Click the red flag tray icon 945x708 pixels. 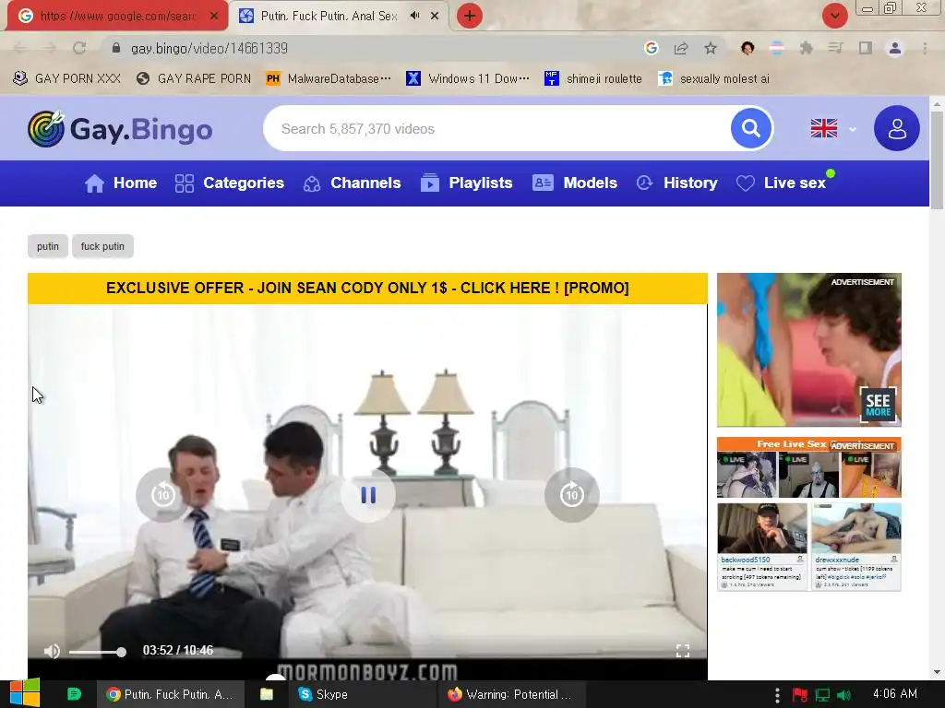pyautogui.click(x=800, y=695)
